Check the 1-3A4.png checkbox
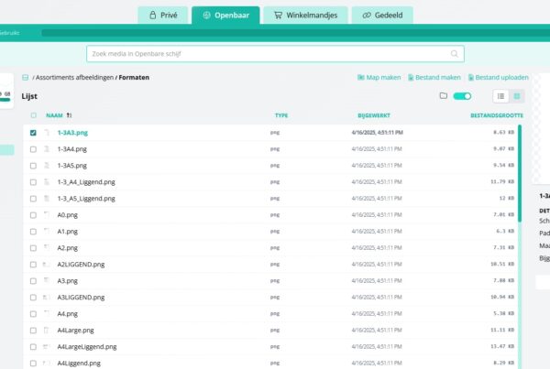Screen dimensions: 550x369 pos(33,149)
